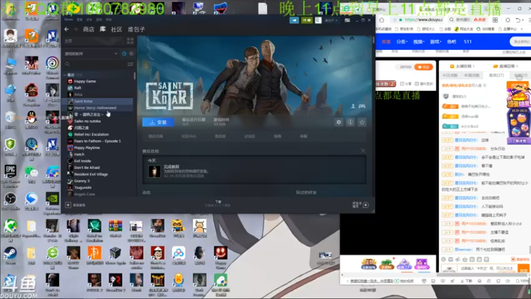Open Steam account name dropdown
The height and width of the screenshot is (299, 531).
pyautogui.click(x=331, y=21)
